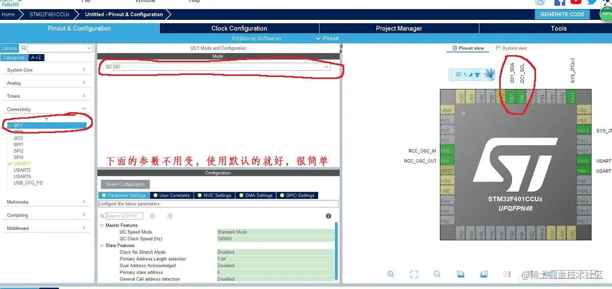Click the PA10 pin on chip
Screen dimensions: 612x289
tap(583, 161)
